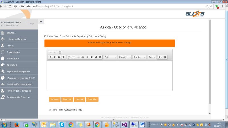Image resolution: width=228 pixels, height=128 pixels.
Task: Remove formatting with the Tx button
Action: point(64,57)
